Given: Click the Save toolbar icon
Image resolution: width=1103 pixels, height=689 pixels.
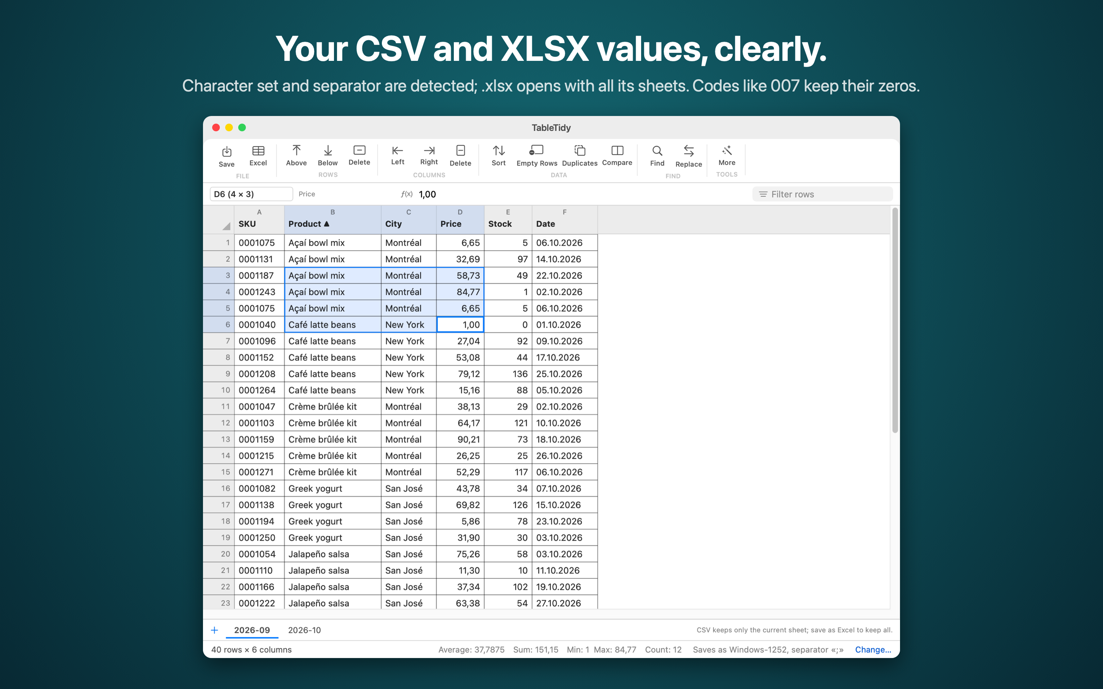Looking at the screenshot, I should (x=226, y=156).
